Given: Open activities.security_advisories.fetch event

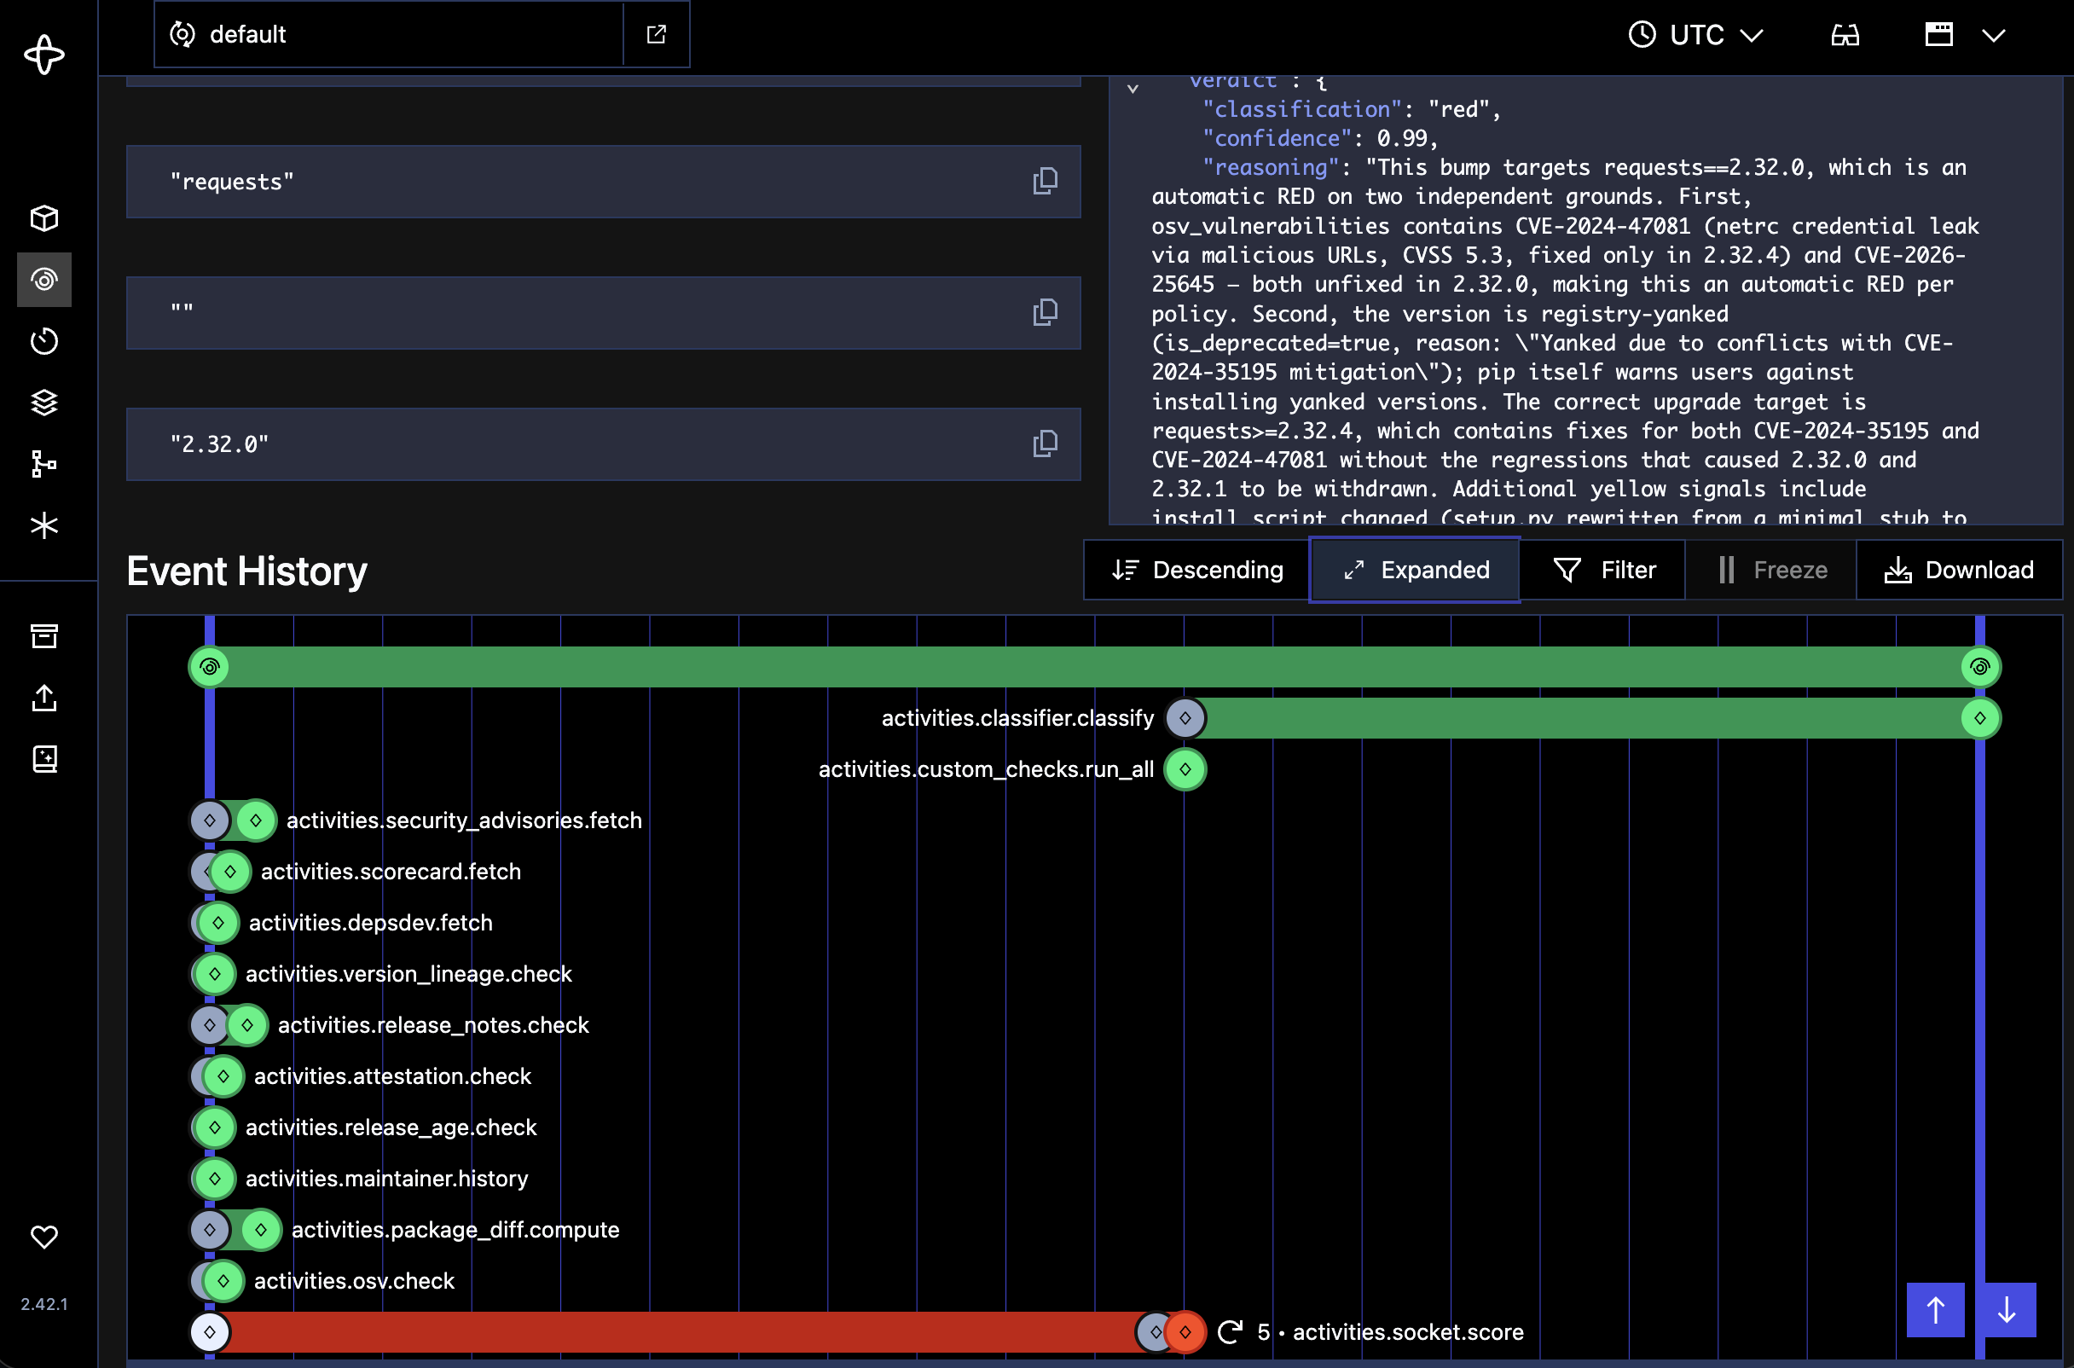Looking at the screenshot, I should pyautogui.click(x=464, y=820).
